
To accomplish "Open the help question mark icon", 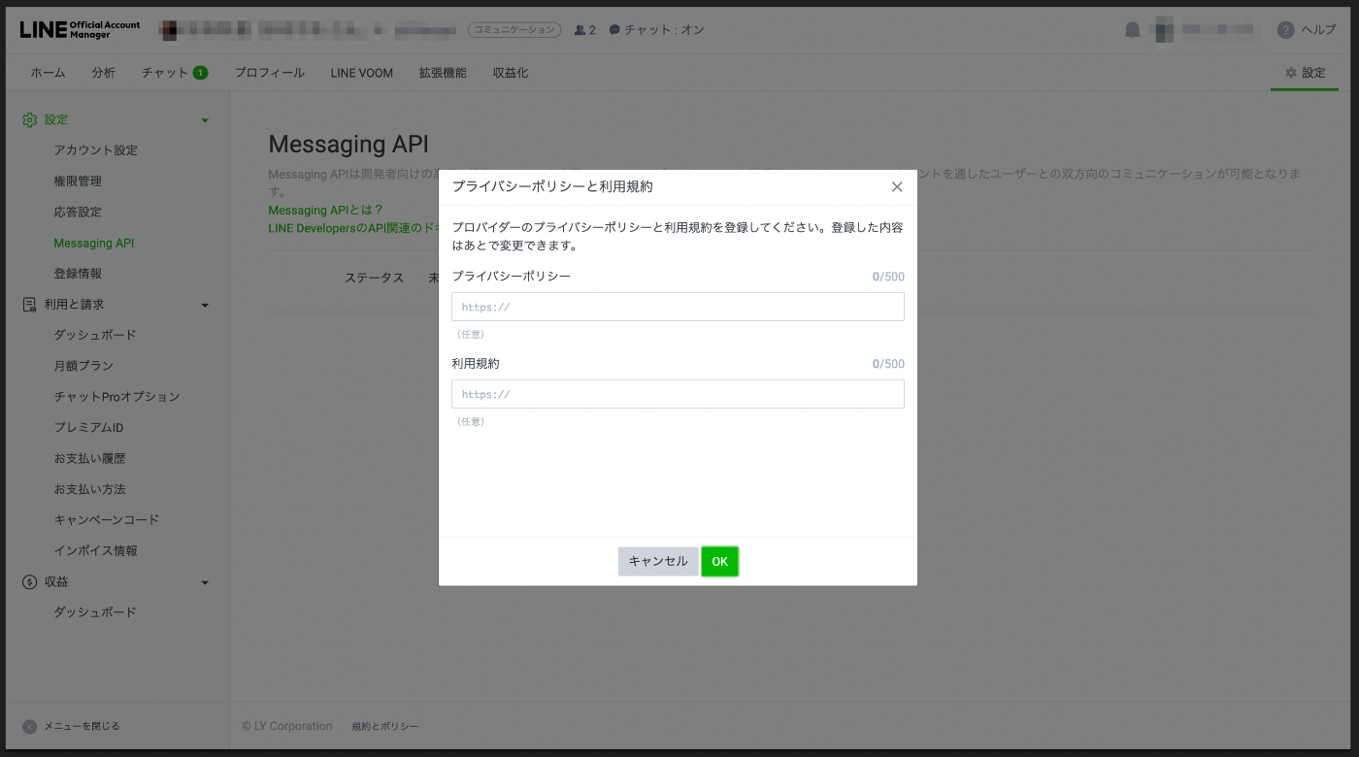I will 1286,30.
